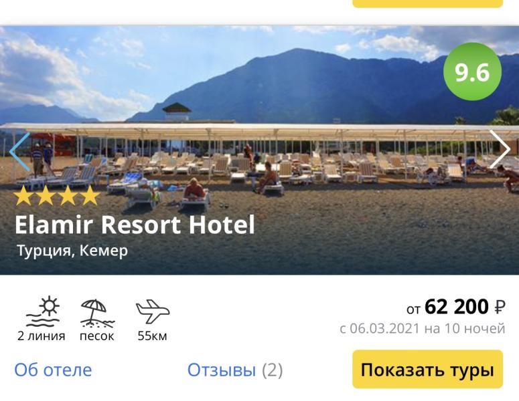Click the review count (2)
The width and height of the screenshot is (519, 401).
point(273,370)
